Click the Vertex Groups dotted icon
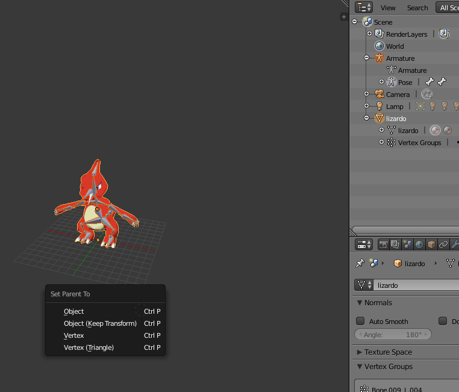 click(392, 143)
